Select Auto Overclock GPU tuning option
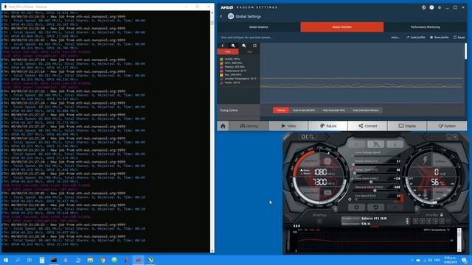Image resolution: width=472 pixels, height=265 pixels. click(333, 110)
